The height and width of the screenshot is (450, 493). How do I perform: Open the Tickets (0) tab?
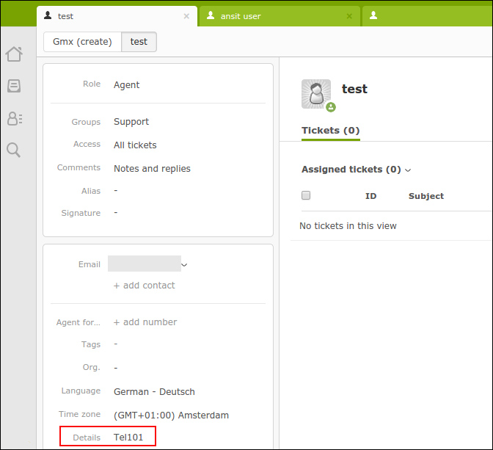pyautogui.click(x=330, y=131)
